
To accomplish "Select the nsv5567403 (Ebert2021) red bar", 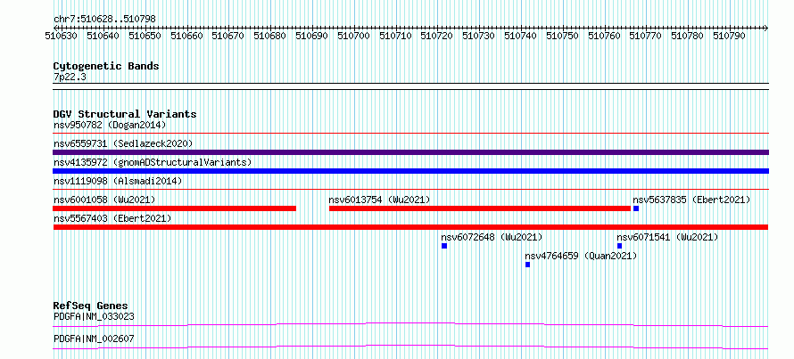I will [411, 227].
